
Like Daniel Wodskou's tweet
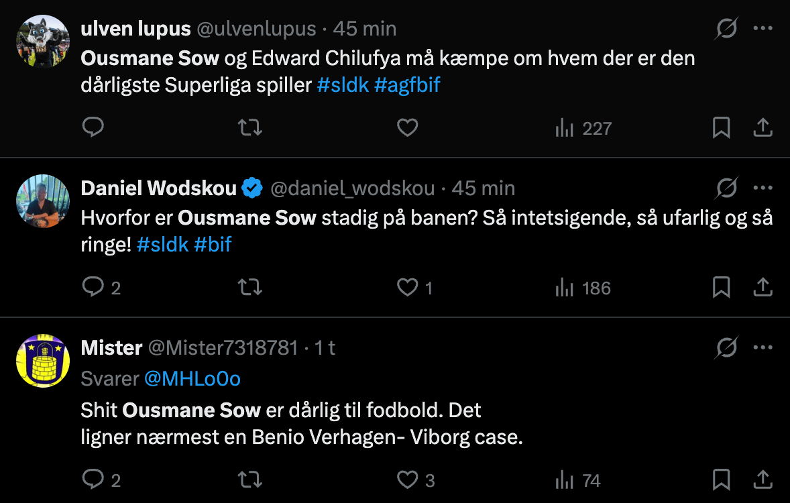[407, 288]
